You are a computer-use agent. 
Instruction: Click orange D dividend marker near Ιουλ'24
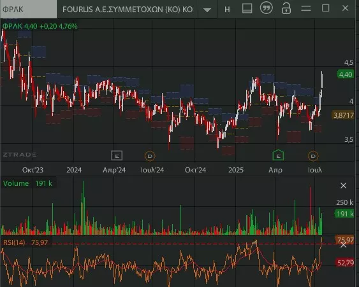[x=150, y=156]
